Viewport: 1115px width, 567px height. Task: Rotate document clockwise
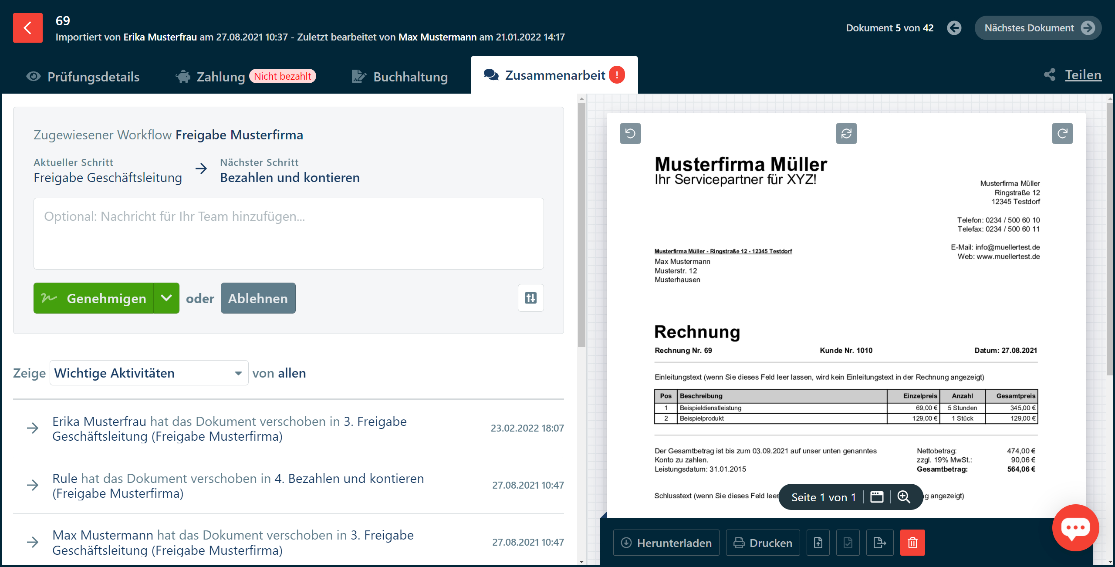pos(1062,133)
